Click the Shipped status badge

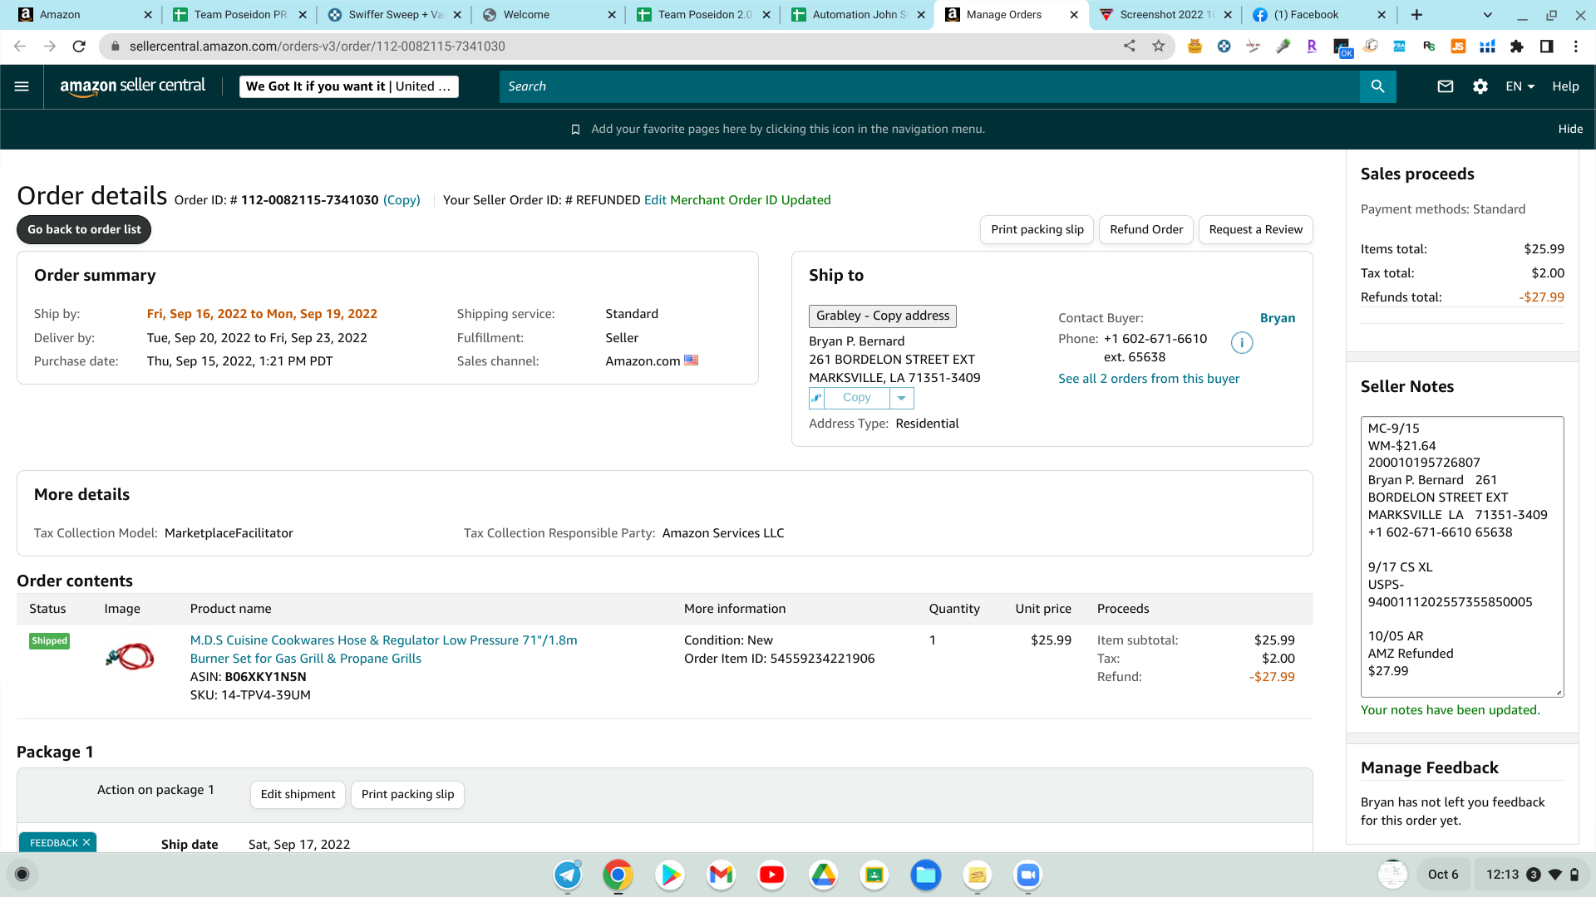pyautogui.click(x=50, y=641)
